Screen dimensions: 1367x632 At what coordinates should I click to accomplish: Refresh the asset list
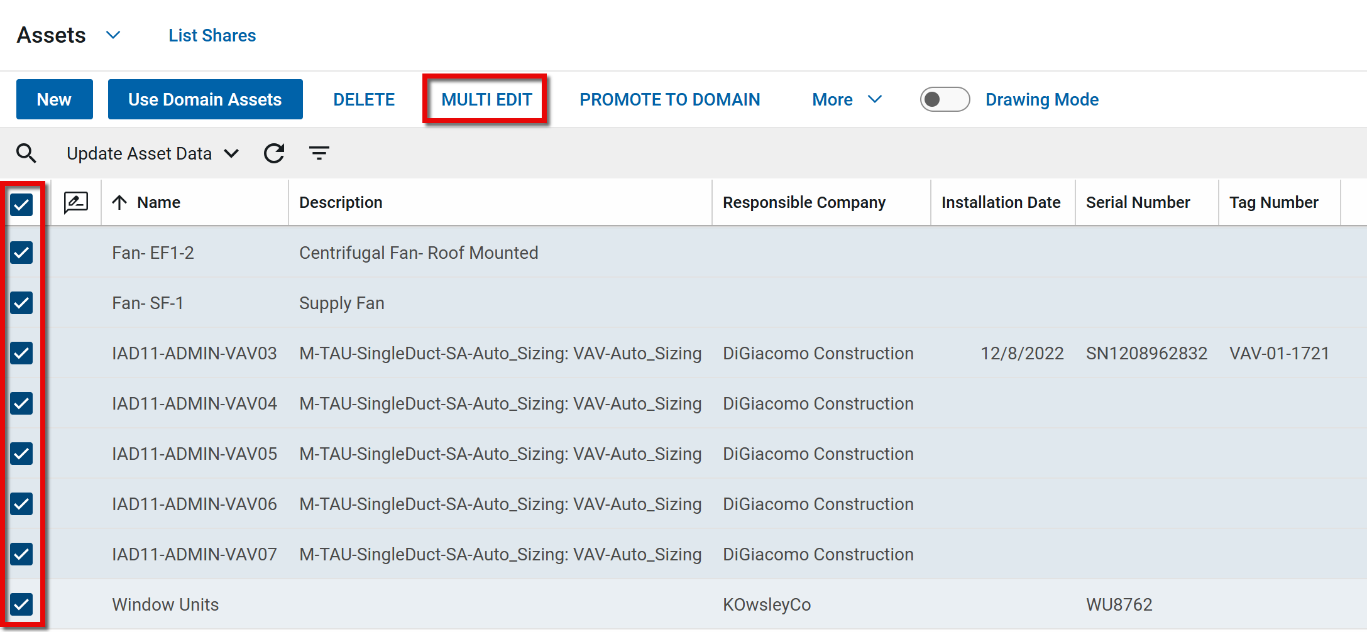tap(274, 153)
